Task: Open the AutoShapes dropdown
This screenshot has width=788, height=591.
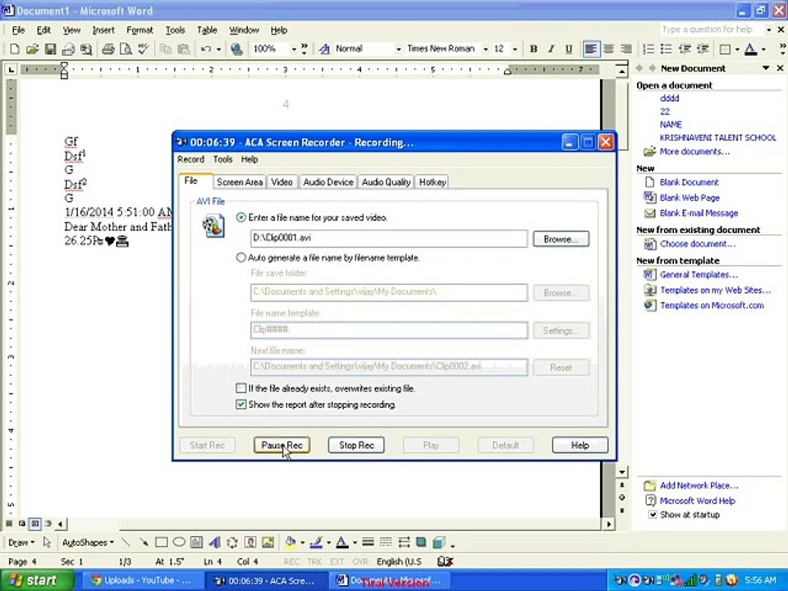Action: point(88,543)
